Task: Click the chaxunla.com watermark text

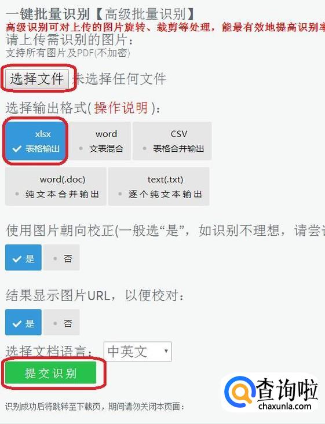Action: point(284,405)
